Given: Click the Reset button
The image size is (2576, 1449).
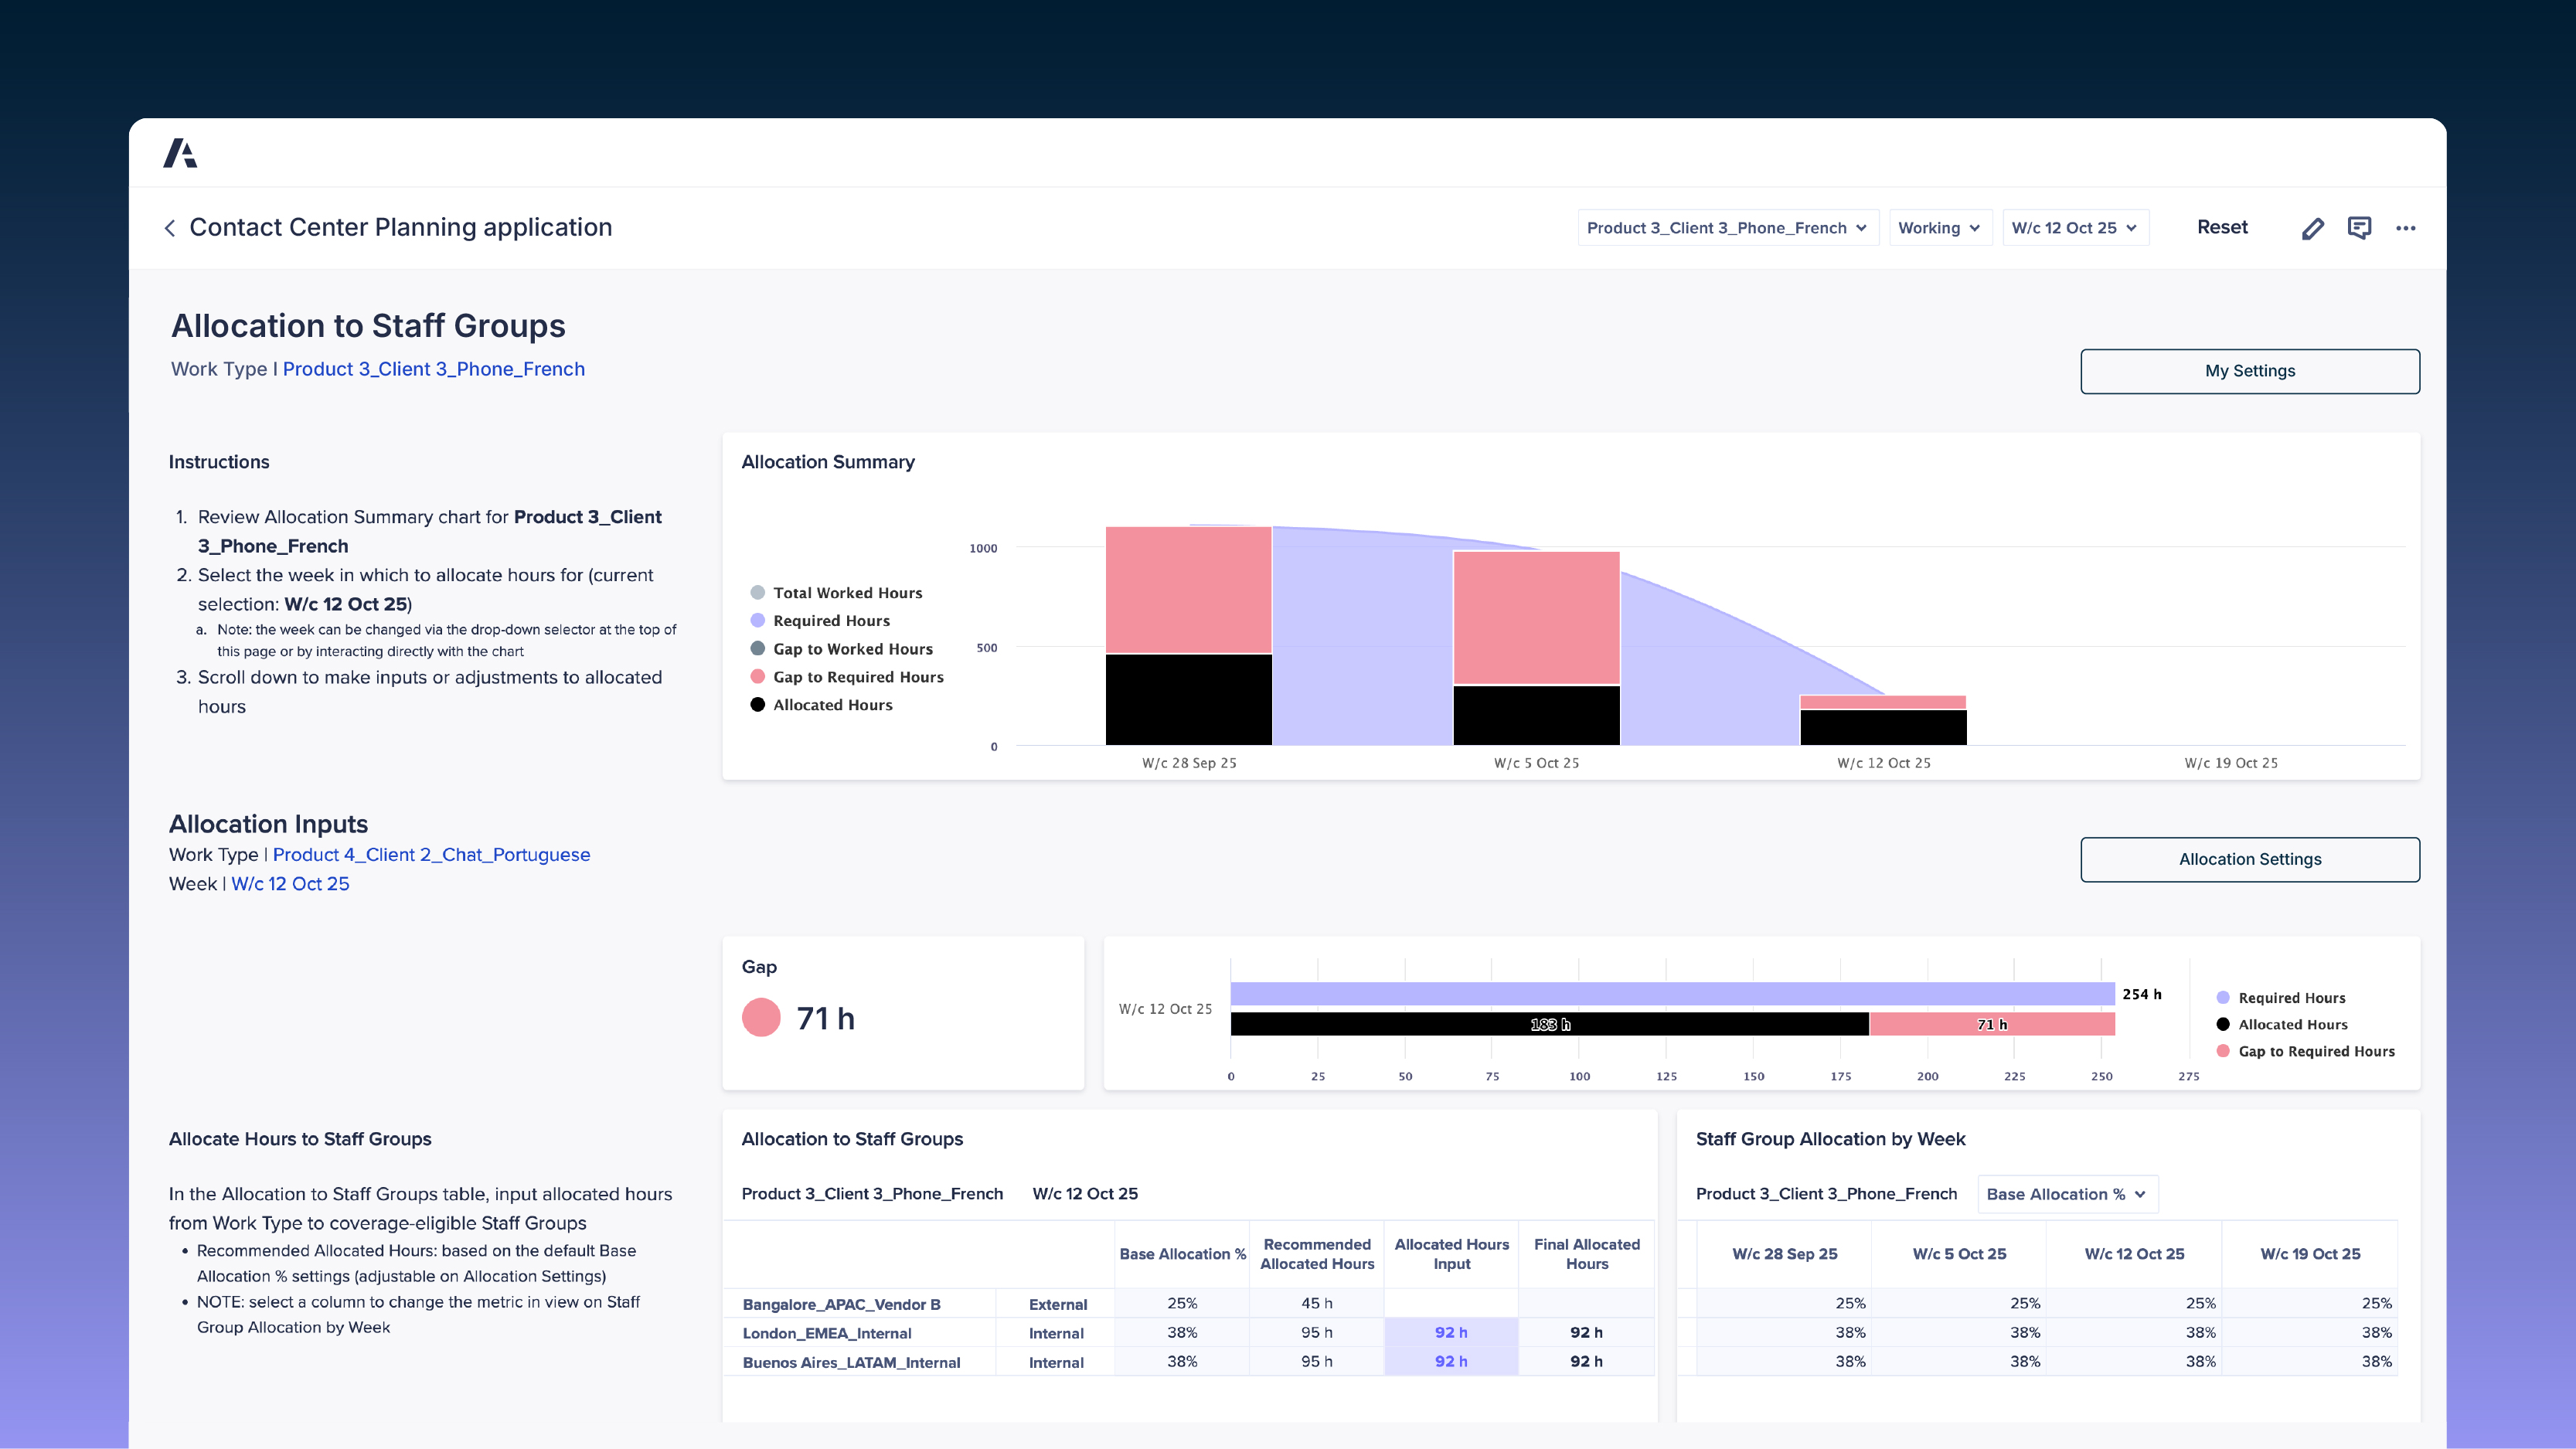Looking at the screenshot, I should coord(2222,227).
